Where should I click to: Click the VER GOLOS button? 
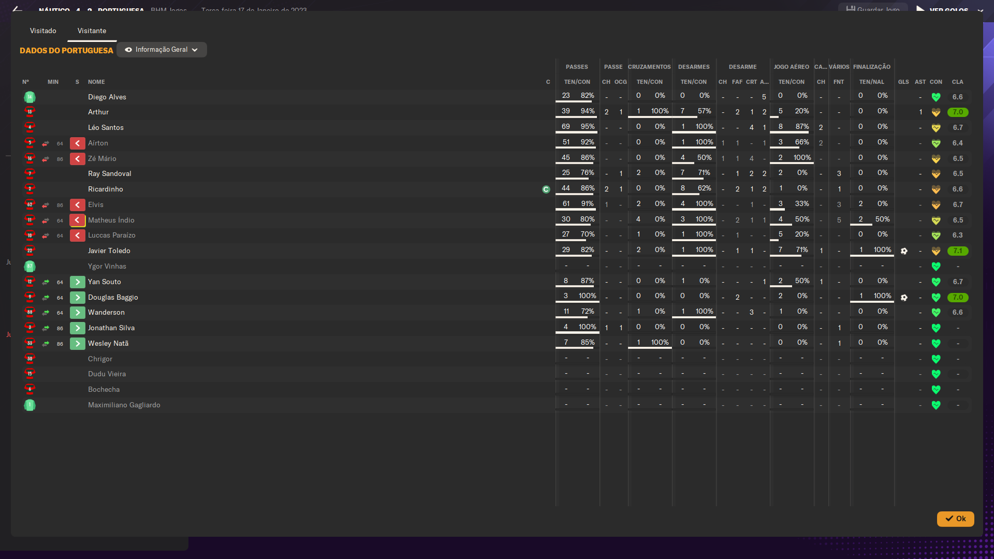tap(942, 9)
